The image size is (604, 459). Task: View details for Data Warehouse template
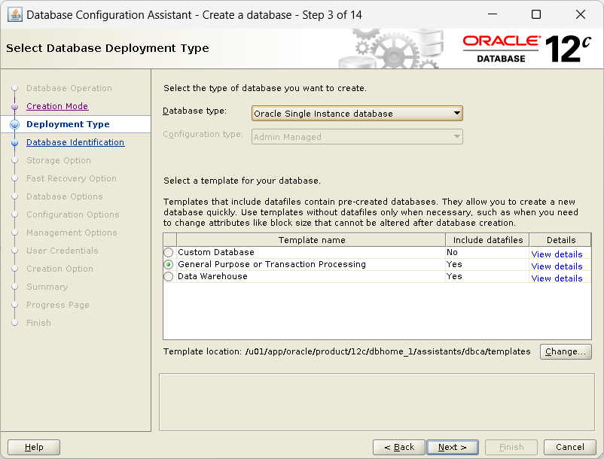(x=557, y=278)
